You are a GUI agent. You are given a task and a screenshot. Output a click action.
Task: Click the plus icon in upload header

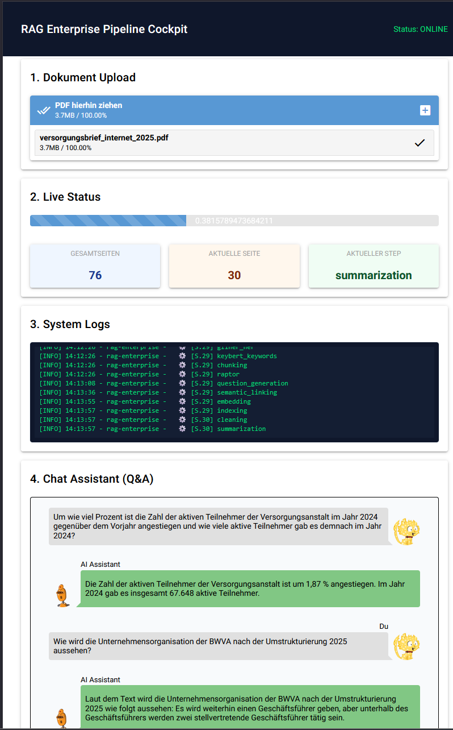click(x=425, y=110)
